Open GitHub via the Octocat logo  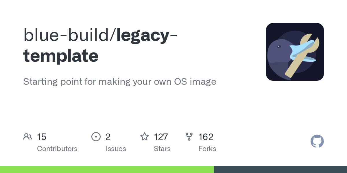pos(317,141)
